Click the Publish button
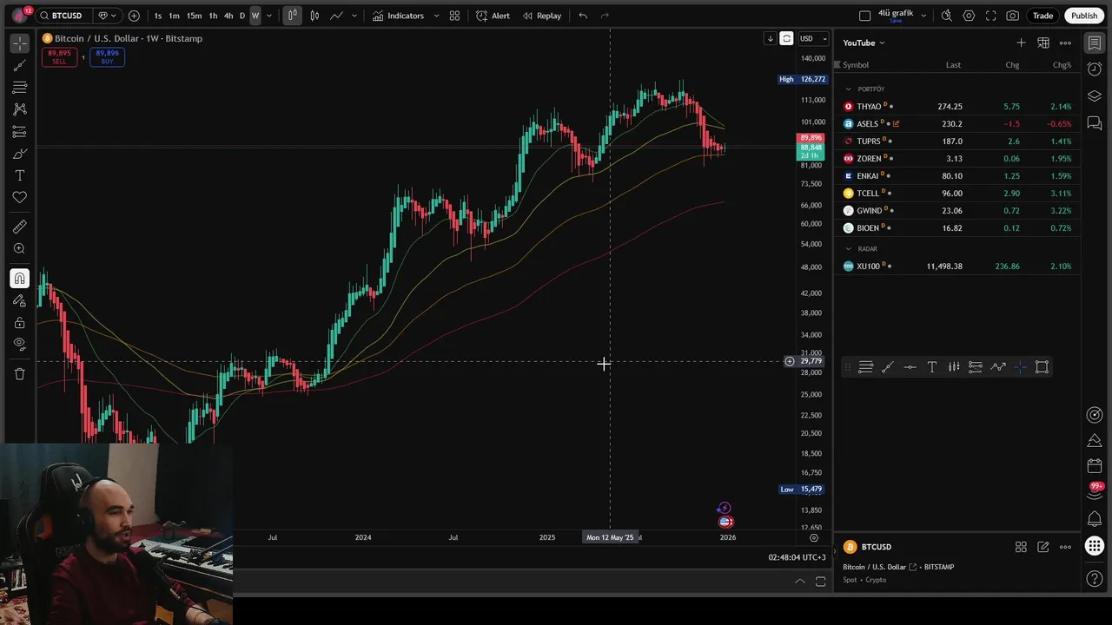The height and width of the screenshot is (625, 1112). coord(1084,16)
